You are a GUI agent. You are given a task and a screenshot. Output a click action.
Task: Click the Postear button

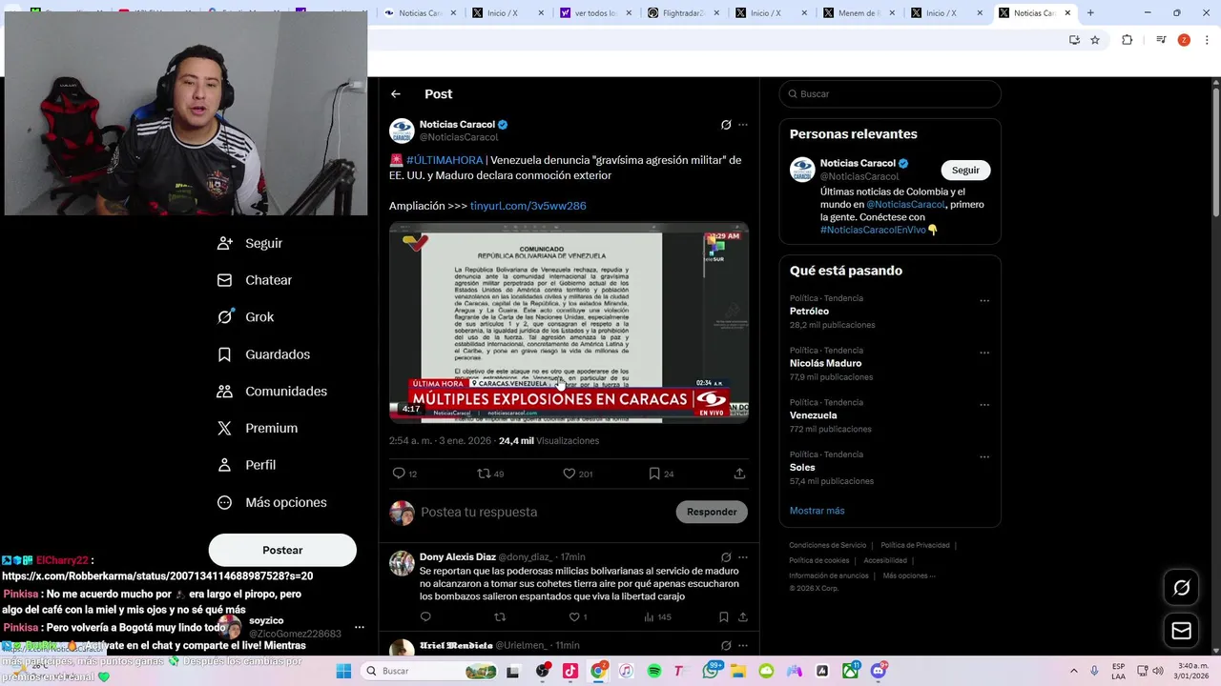pyautogui.click(x=282, y=550)
